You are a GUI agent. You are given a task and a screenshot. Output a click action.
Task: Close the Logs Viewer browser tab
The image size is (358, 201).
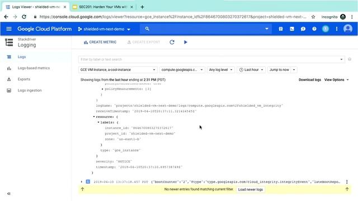point(65,7)
